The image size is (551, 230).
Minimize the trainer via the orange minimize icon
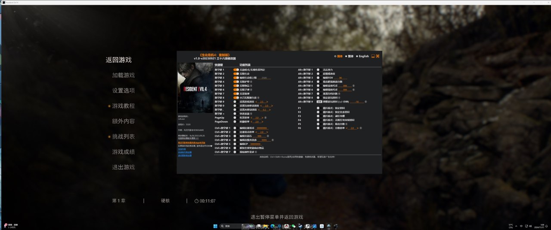point(373,56)
